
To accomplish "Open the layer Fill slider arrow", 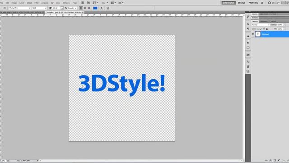I will pyautogui.click(x=284, y=29).
